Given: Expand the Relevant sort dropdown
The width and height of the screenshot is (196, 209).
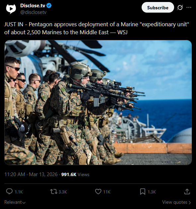Looking at the screenshot, I should (x=15, y=202).
